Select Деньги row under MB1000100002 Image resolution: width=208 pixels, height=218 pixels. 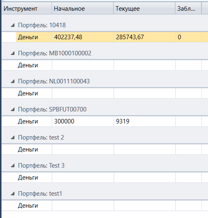pos(112,65)
